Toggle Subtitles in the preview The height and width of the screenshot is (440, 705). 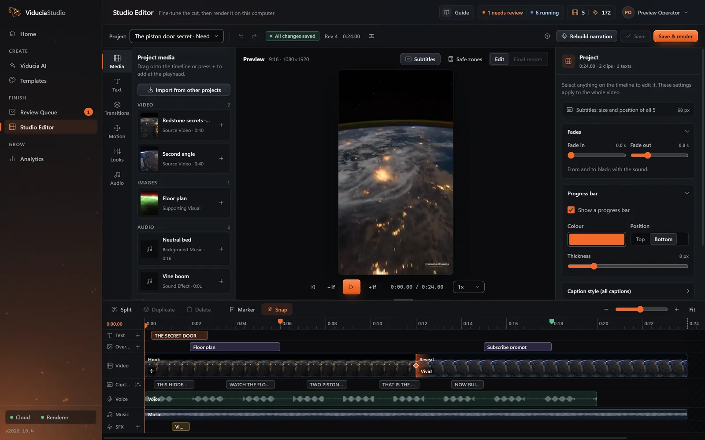[x=420, y=59]
